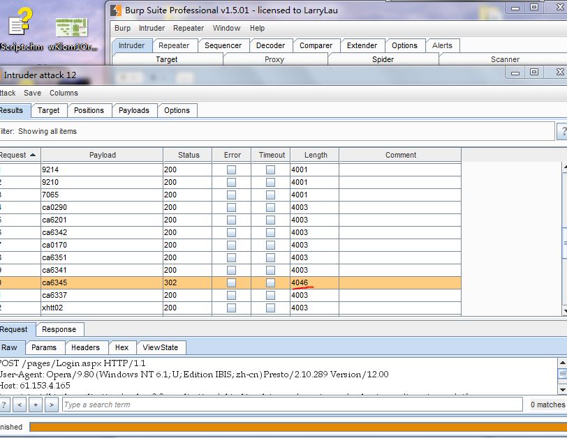Click the Filter: Showing all items bar
The image size is (567, 438).
coord(277,131)
